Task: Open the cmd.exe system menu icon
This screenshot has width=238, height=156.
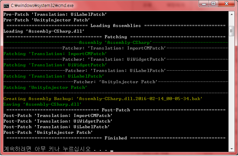Action: (x=6, y=6)
